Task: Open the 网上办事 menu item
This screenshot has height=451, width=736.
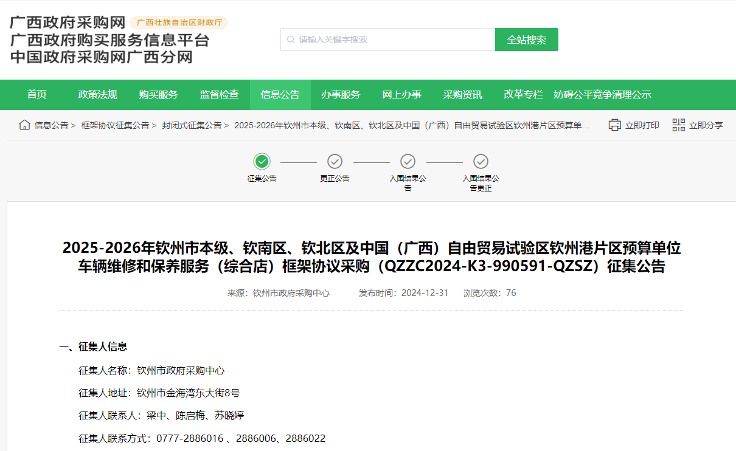Action: (402, 95)
